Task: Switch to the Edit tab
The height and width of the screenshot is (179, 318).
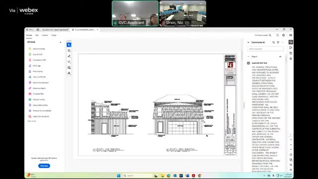Action: pyautogui.click(x=37, y=35)
